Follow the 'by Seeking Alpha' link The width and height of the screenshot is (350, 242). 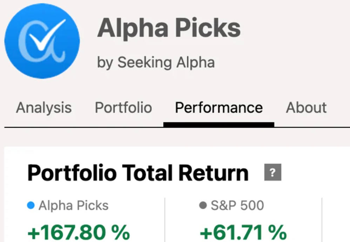[x=156, y=62]
